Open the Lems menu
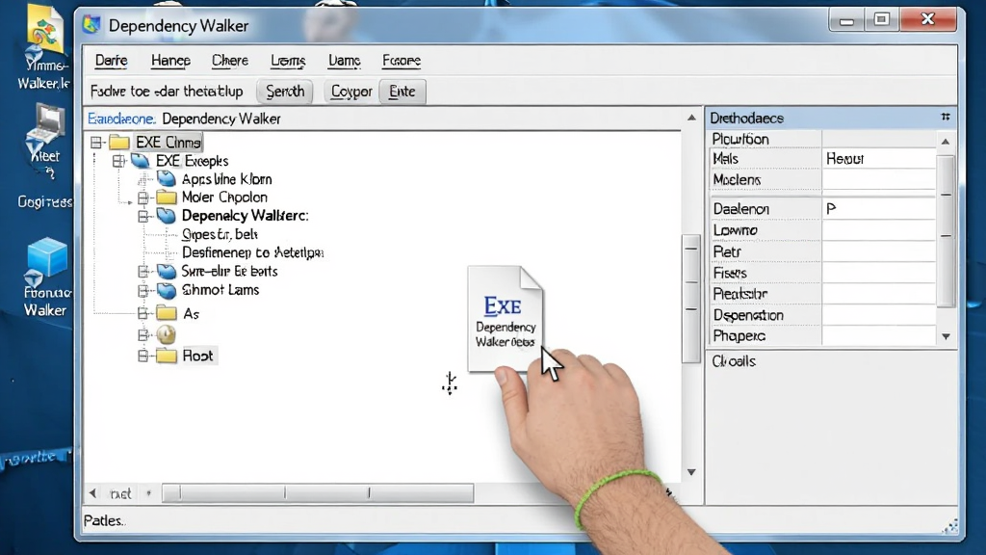Image resolution: width=986 pixels, height=555 pixels. (x=288, y=61)
